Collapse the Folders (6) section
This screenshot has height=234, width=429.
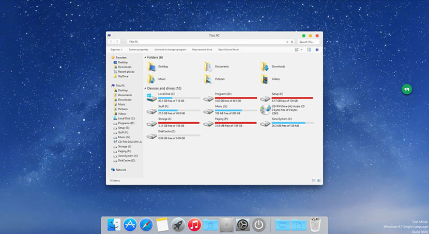tap(145, 57)
